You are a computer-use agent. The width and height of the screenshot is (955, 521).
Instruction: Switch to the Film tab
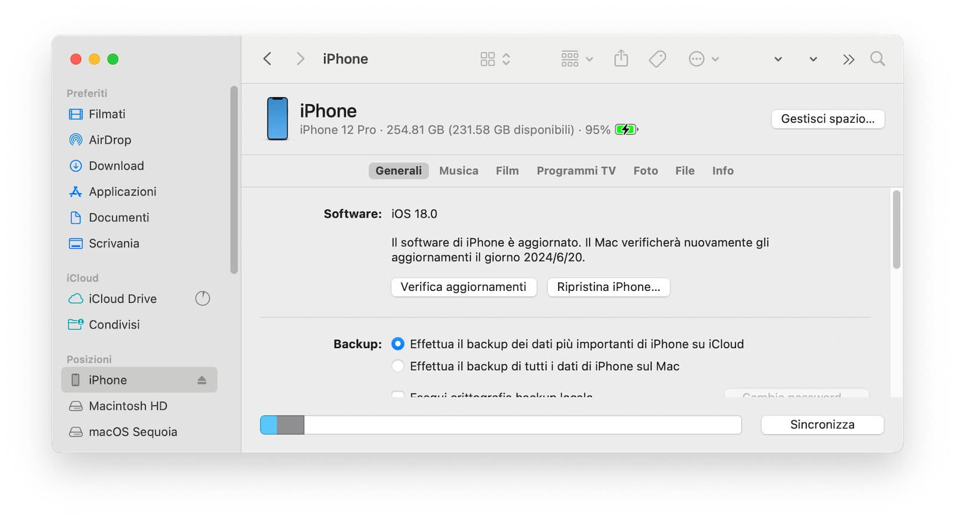(x=507, y=170)
